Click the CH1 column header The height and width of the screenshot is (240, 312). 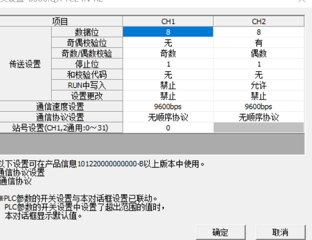tap(168, 21)
